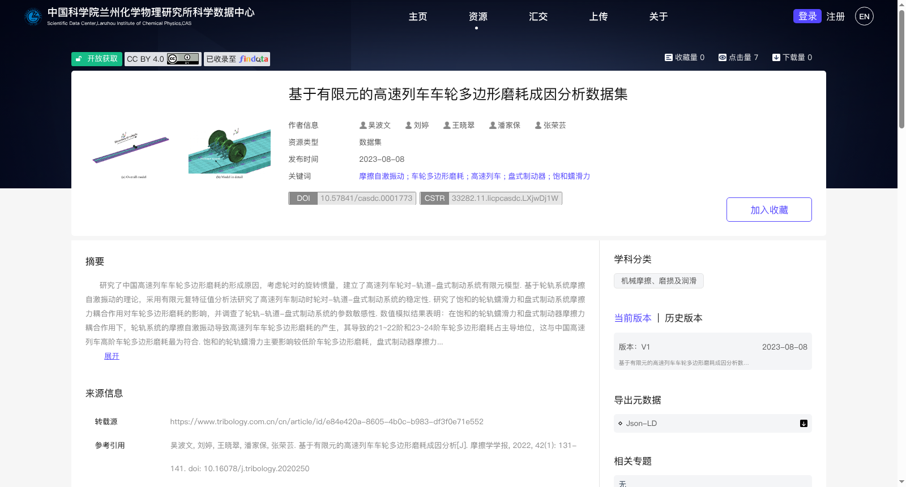Open the 主页 menu item
This screenshot has height=487, width=906.
(418, 16)
